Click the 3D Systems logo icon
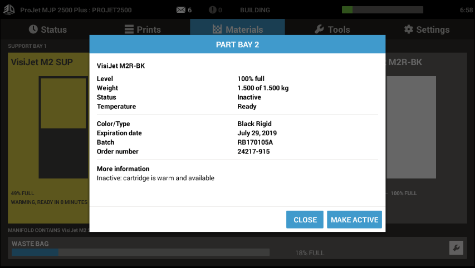The width and height of the screenshot is (475, 268). [9, 10]
